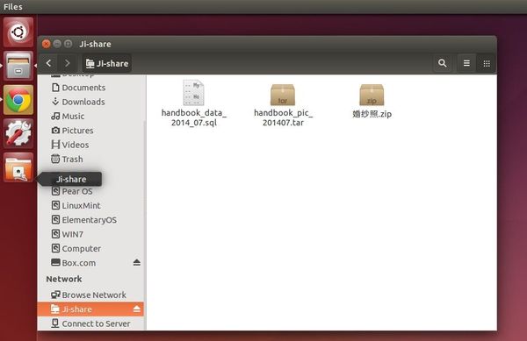The height and width of the screenshot is (341, 527).
Task: Click the Box.com drive icon
Action: (x=55, y=262)
